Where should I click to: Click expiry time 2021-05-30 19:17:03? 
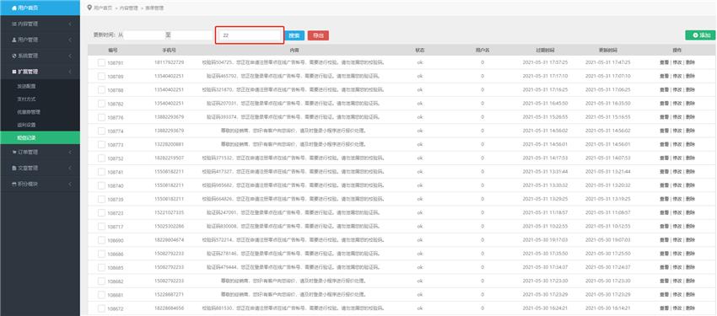point(545,240)
